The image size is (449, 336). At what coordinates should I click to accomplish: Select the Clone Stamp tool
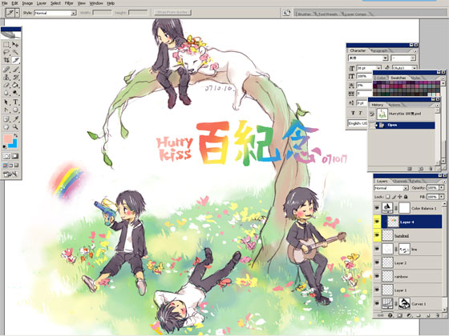tap(6, 77)
